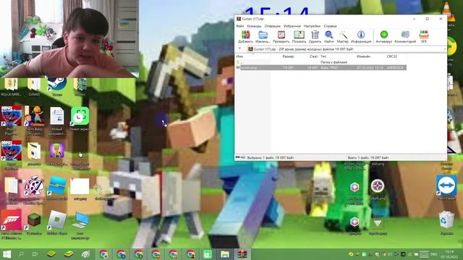Image resolution: width=463 pixels, height=260 pixels.
Task: Click the taskbar clock and date
Action: [x=449, y=254]
